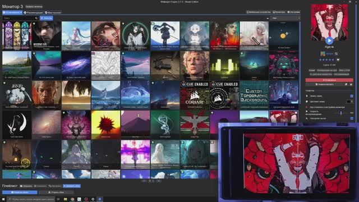The height and width of the screenshot is (202, 359).
Task: Toggle the Запись звука checkbox
Action: pyautogui.click(x=352, y=96)
